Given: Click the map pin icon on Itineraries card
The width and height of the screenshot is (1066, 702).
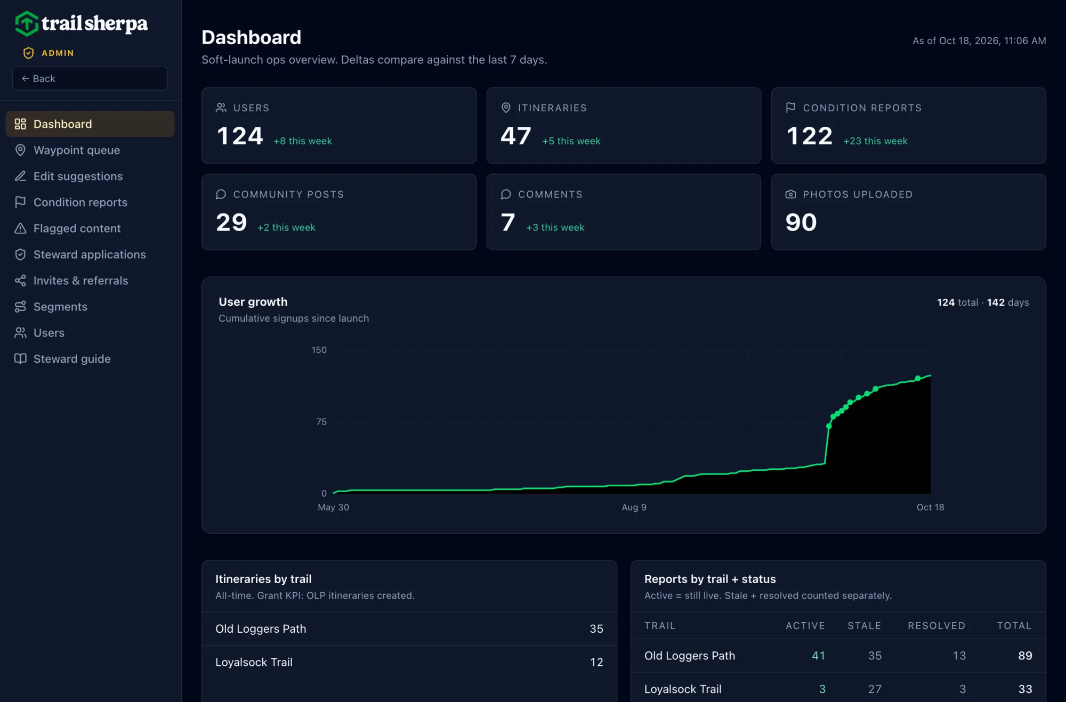Looking at the screenshot, I should click(506, 108).
